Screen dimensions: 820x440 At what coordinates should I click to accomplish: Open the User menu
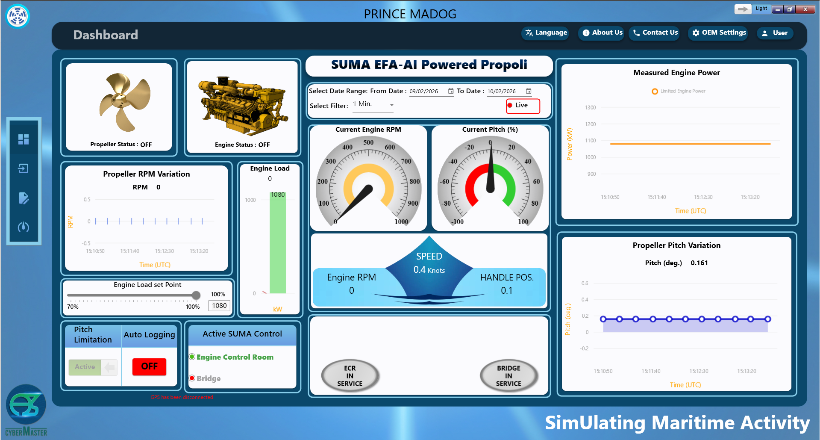point(775,33)
